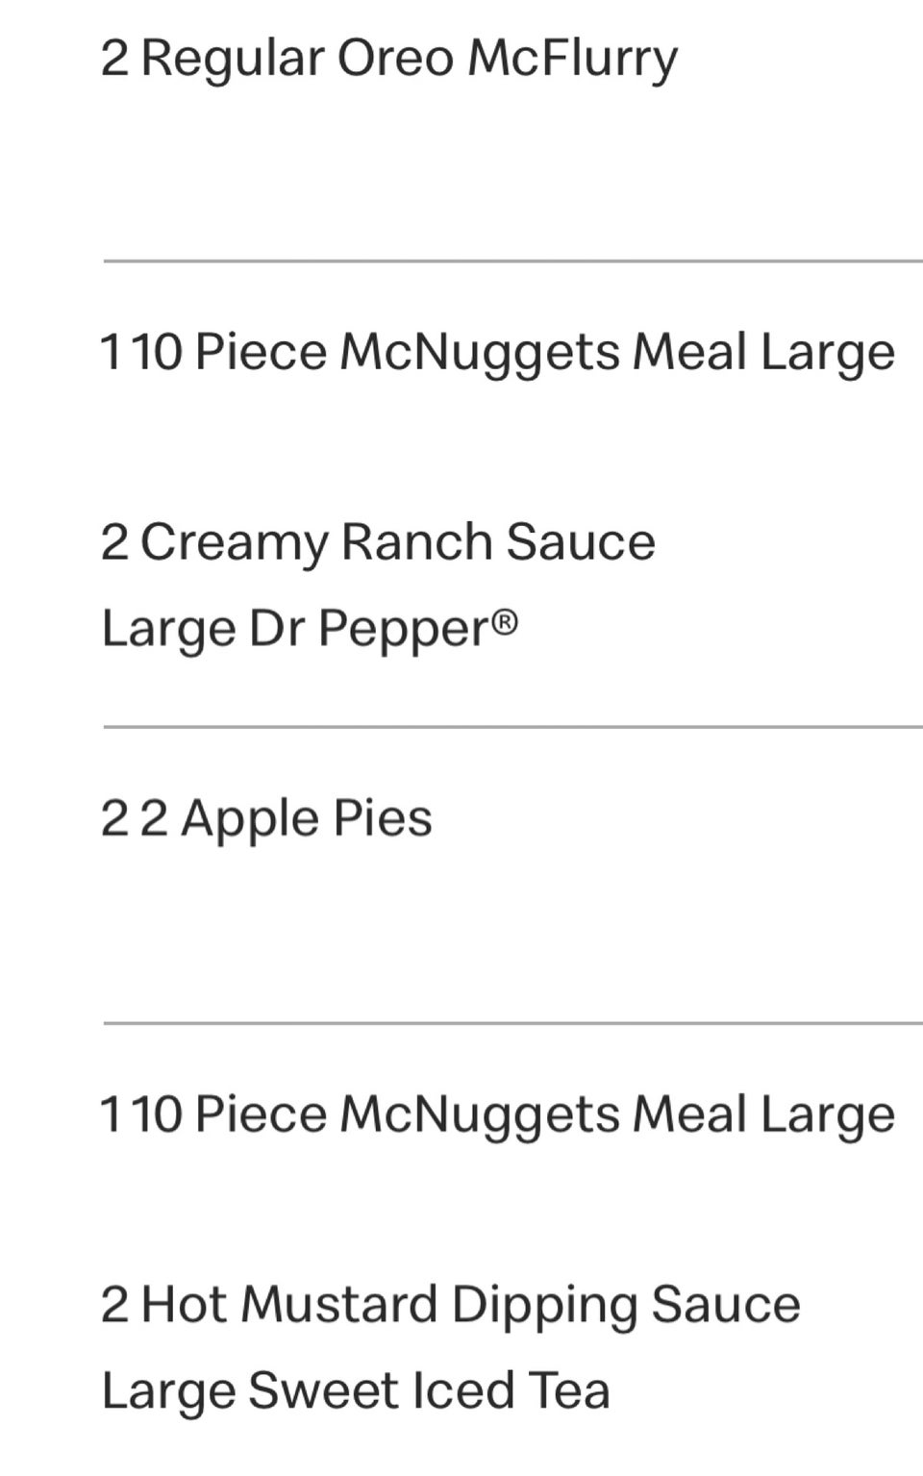
Task: Open the first 10 Piece McNuggets Meal entry
Action: click(498, 352)
